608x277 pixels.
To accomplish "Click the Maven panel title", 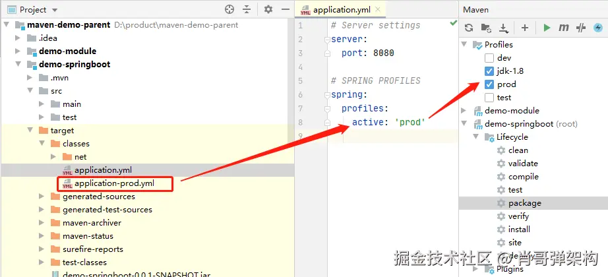I will (475, 10).
